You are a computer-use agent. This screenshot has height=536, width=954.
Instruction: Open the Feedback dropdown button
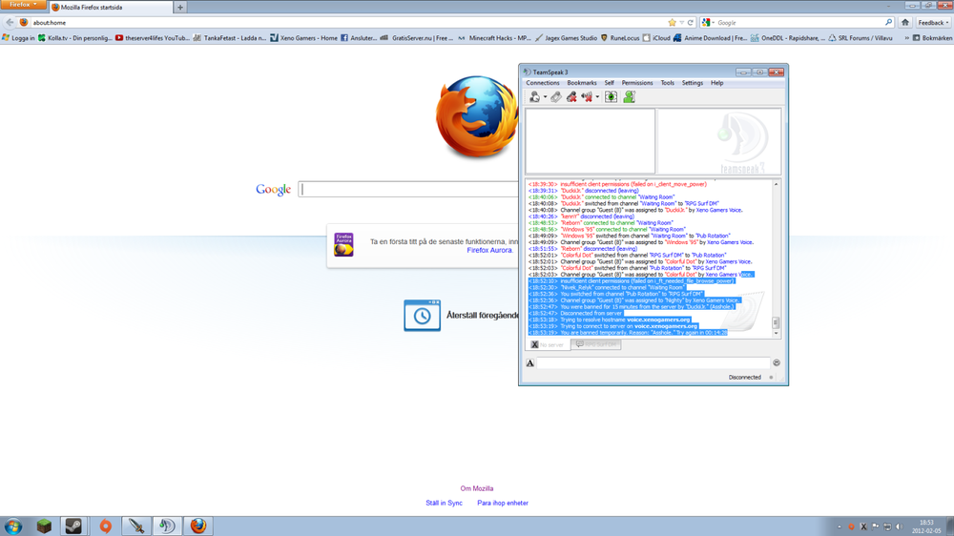coord(933,23)
